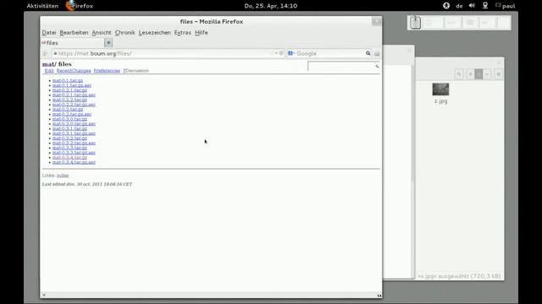Open the Extras menu

(x=183, y=32)
